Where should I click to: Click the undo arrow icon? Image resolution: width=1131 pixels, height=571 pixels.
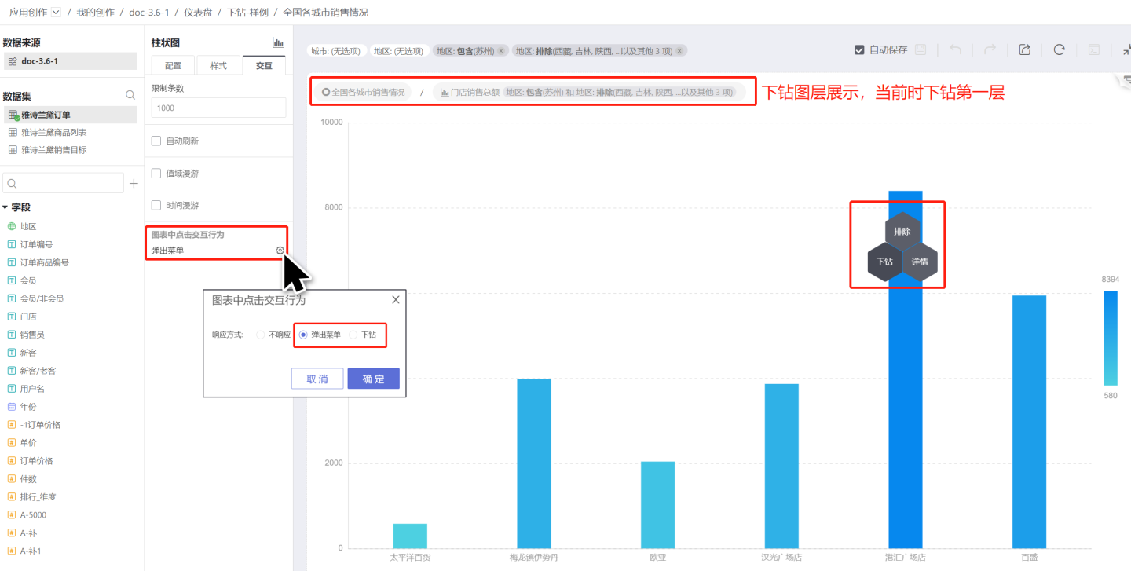click(955, 49)
